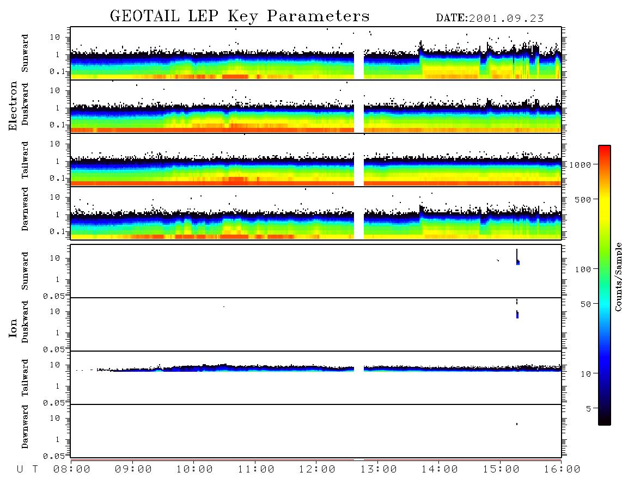Click the Electron Duskward spectrogram panel
622x479 pixels.
pyautogui.click(x=316, y=106)
